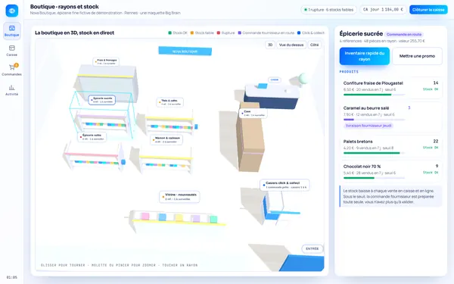
Task: Select the Cave shelf label in the 3D view
Action: (253, 113)
